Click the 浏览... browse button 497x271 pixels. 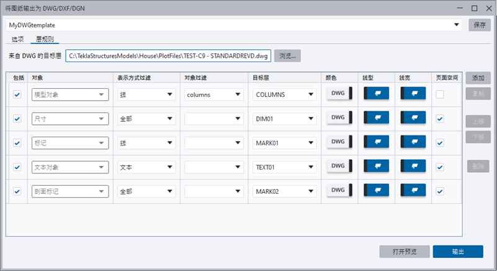[287, 56]
